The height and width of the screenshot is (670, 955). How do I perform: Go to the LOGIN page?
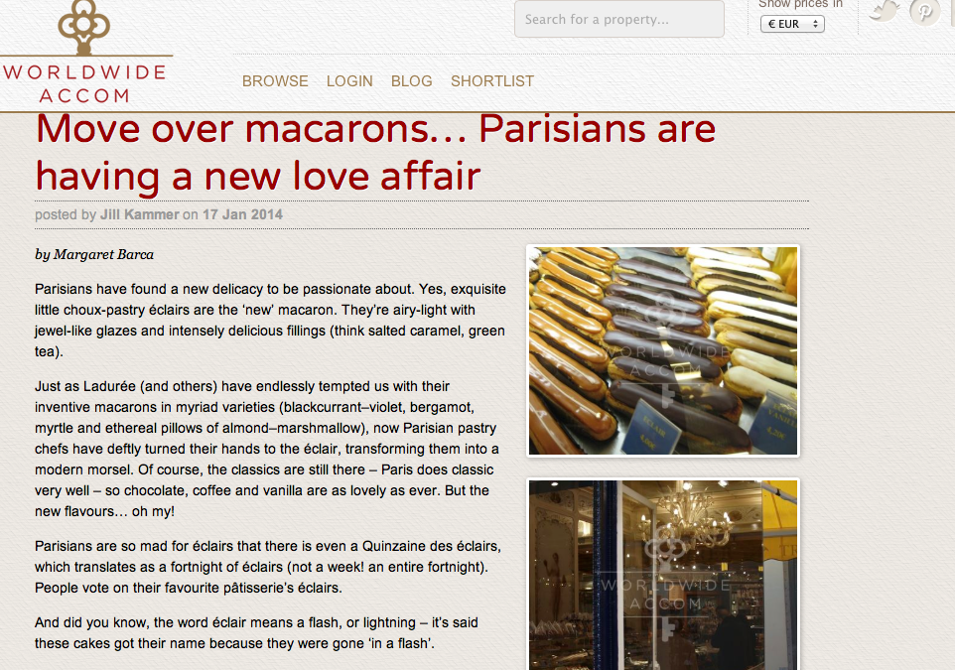tap(349, 81)
